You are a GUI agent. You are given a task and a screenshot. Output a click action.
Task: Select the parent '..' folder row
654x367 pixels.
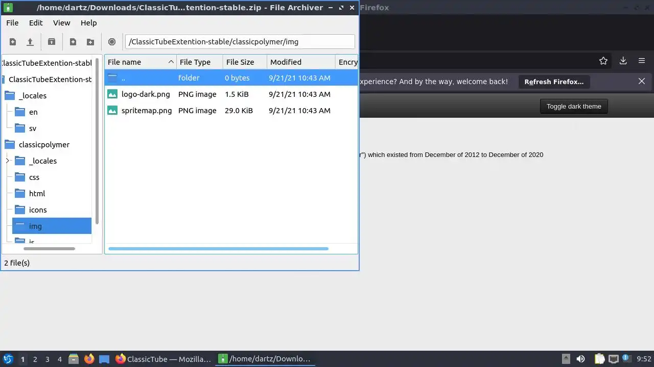click(231, 78)
